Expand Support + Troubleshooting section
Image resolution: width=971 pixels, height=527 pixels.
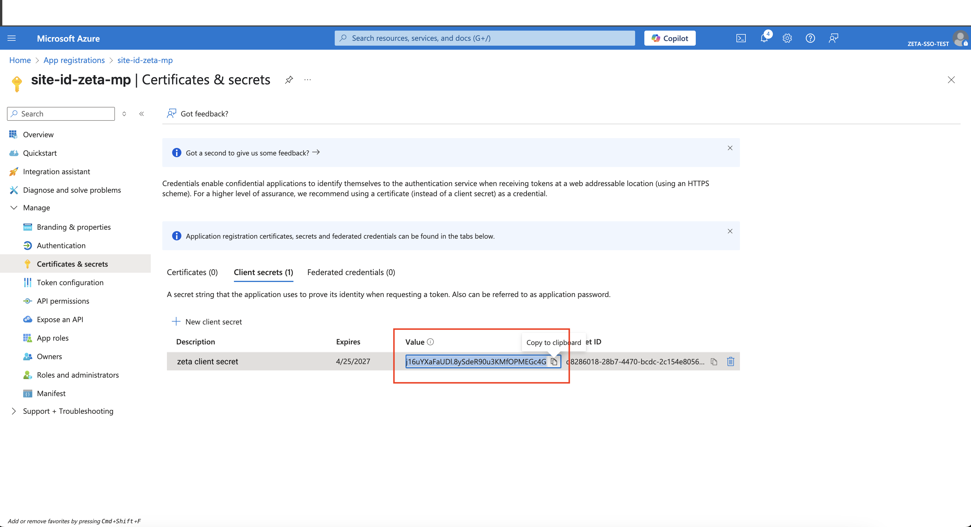[14, 411]
